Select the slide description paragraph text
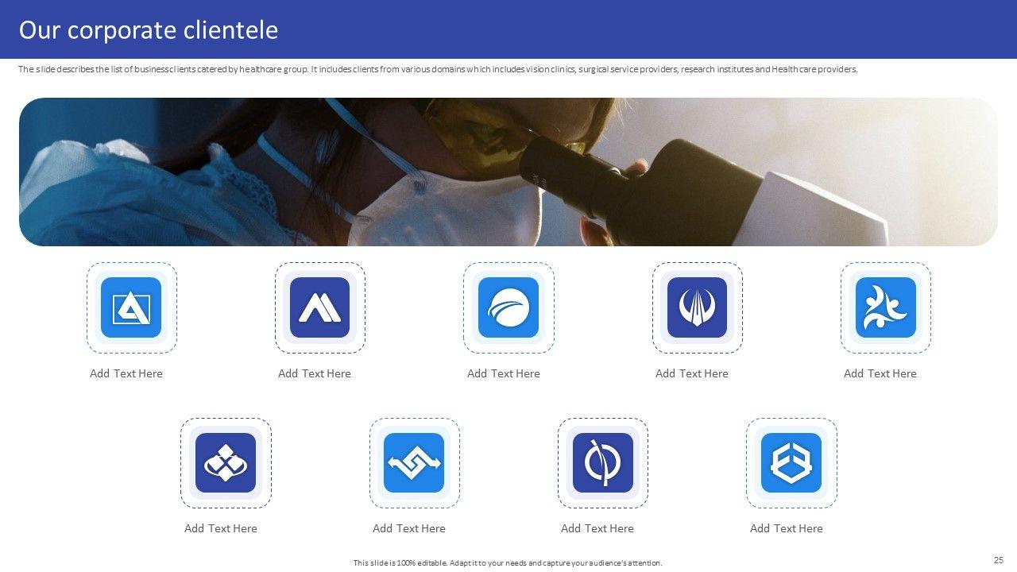The height and width of the screenshot is (572, 1017). [x=437, y=69]
